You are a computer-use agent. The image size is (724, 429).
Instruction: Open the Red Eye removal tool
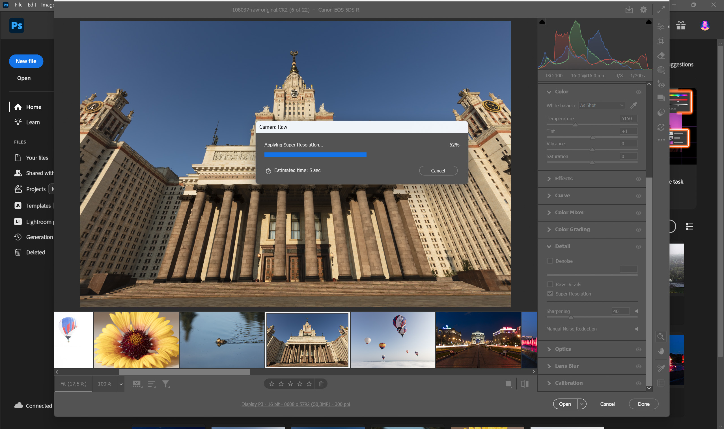661,84
